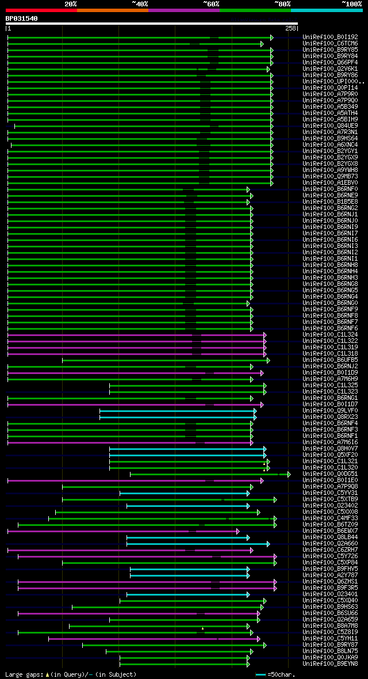368x679 pixels.
Task: Open hit UniRef100_C1L324
Action: [x=330, y=334]
